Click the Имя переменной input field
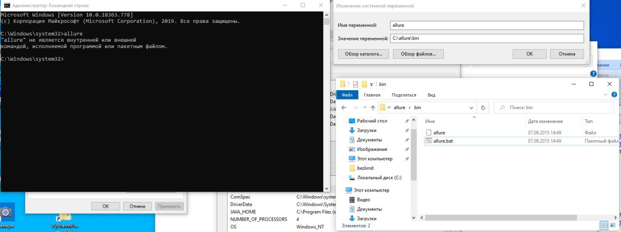Image resolution: width=621 pixels, height=232 pixels. [487, 25]
